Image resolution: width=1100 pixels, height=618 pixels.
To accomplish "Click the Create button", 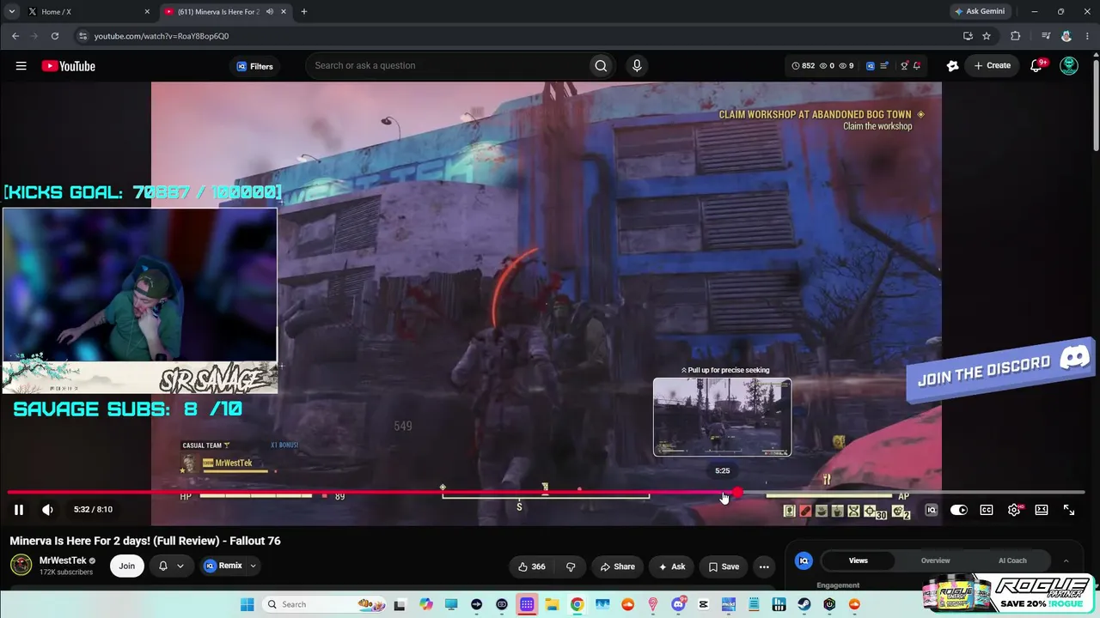I will (993, 66).
